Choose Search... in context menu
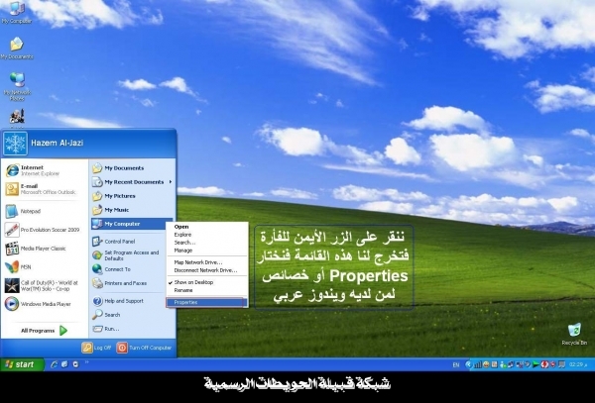This screenshot has width=595, height=403. 207,243
